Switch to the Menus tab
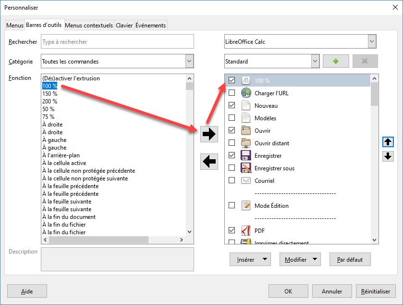This screenshot has width=403, height=305. (15, 25)
